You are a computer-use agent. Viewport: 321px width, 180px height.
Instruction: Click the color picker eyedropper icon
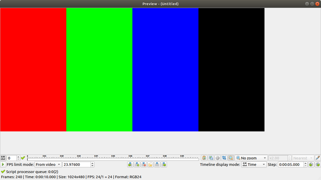click(318, 158)
